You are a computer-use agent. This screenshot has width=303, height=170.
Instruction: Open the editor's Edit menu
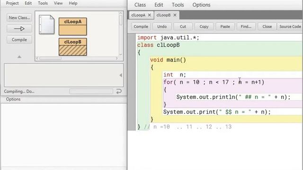[x=159, y=5]
